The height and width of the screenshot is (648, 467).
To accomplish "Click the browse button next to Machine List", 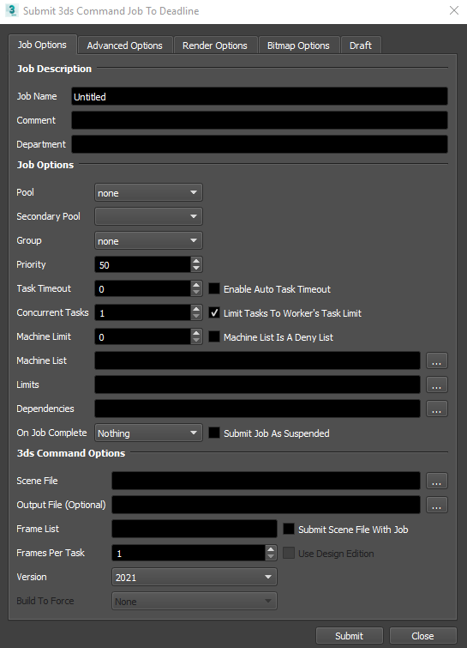I will (436, 360).
